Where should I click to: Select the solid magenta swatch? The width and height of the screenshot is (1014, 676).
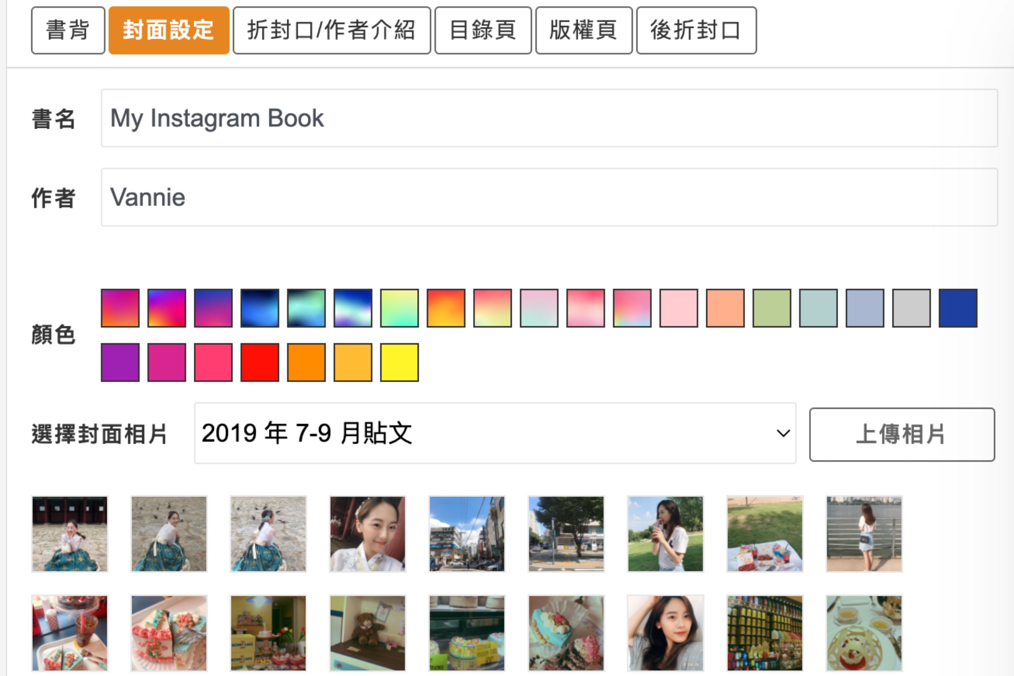(167, 362)
